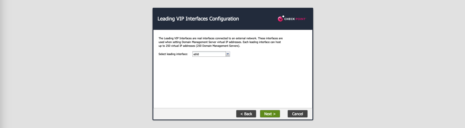Click the gray page background left of dialog
Viewport: 465px width, 128px height.
(75, 64)
